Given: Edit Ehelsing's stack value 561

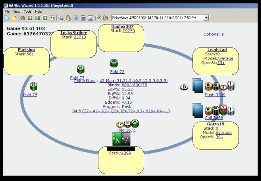Looking at the screenshot, I should click(x=30, y=54).
